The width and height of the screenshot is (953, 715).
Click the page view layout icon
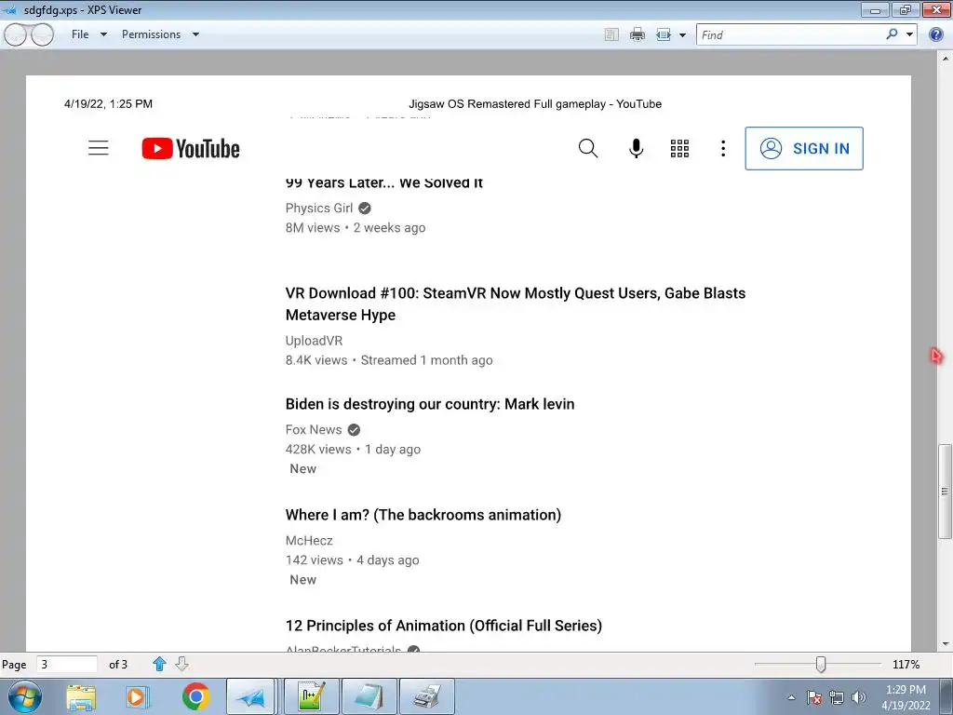click(663, 34)
